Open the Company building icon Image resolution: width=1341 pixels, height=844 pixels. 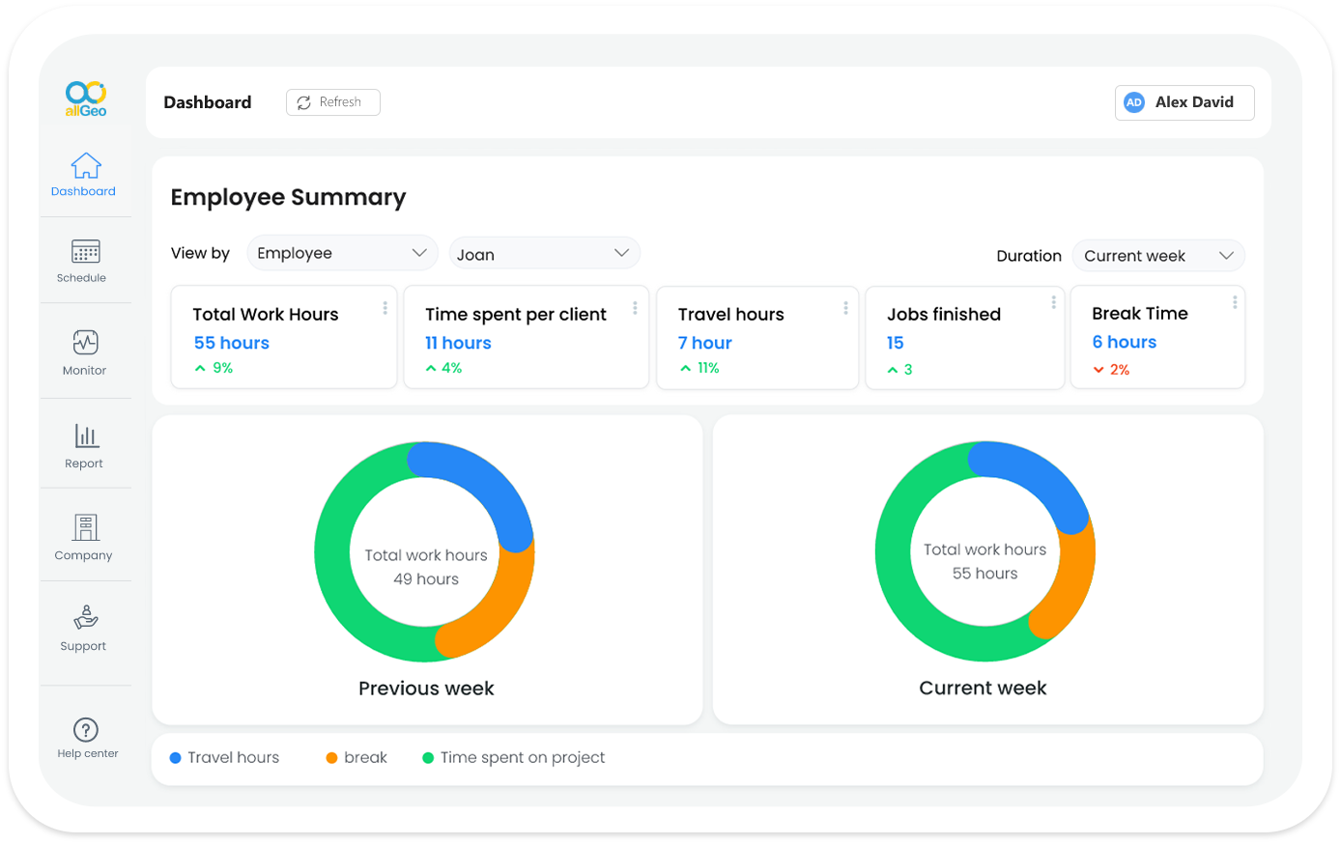(x=85, y=527)
